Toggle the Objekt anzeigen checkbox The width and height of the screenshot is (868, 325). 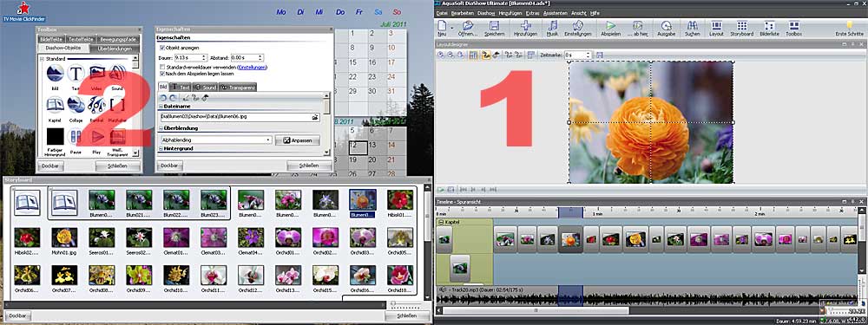tap(162, 48)
